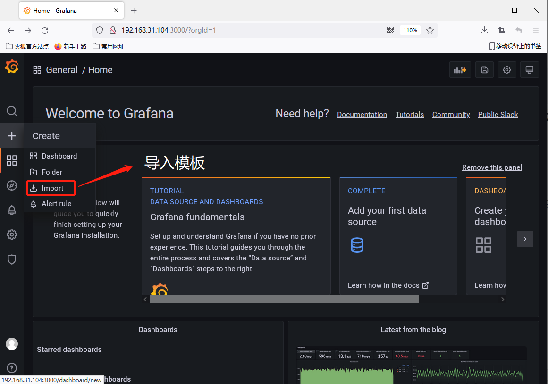Image resolution: width=548 pixels, height=384 pixels.
Task: Click the Remove this panel link
Action: pos(492,167)
